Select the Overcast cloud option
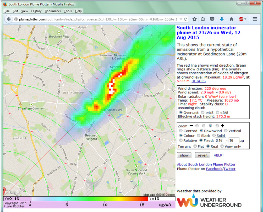 pos(181,112)
